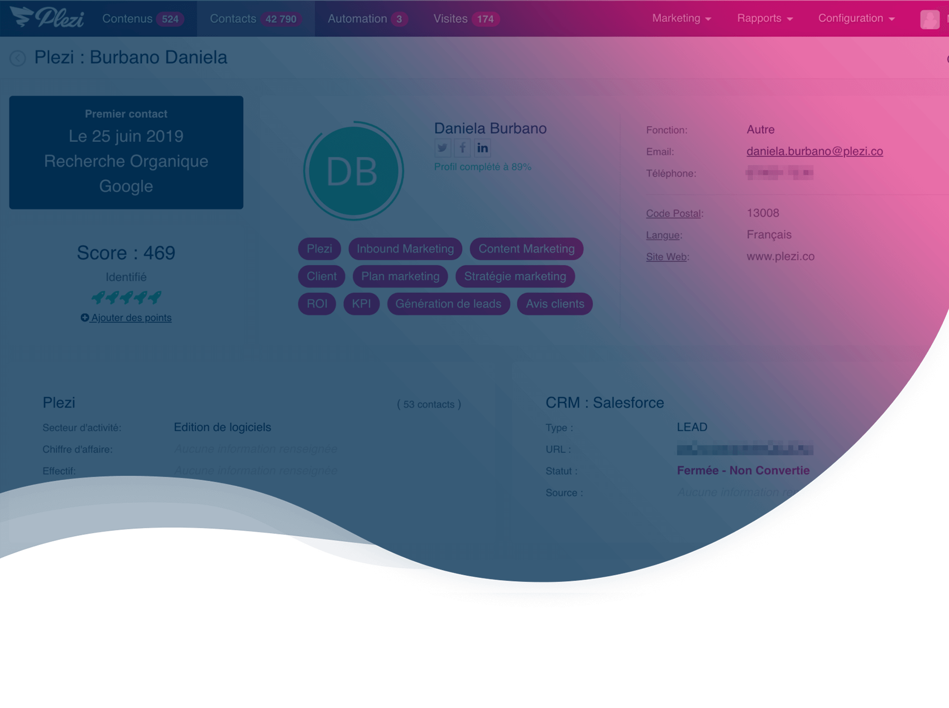Open Daniela's Twitter profile icon
The image size is (949, 708).
point(443,148)
